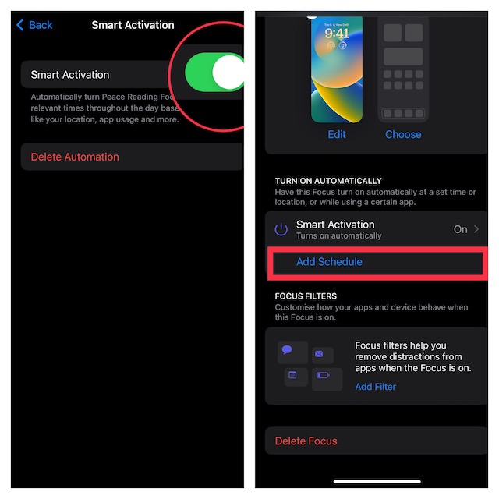
Task: Tap the battery low power filter icon
Action: tap(323, 375)
